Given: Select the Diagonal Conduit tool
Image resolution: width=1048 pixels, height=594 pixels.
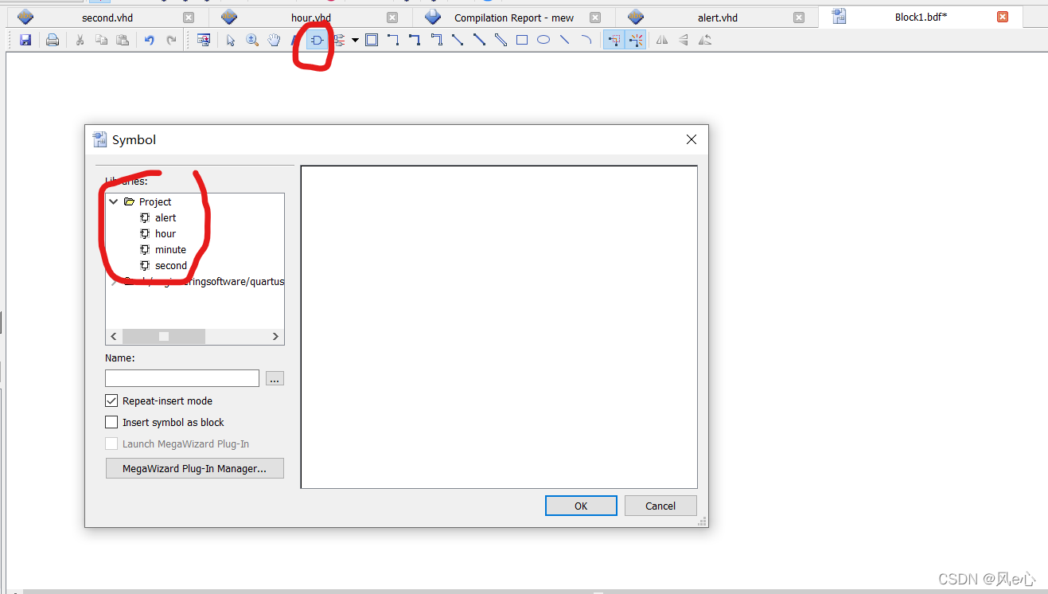Looking at the screenshot, I should tap(501, 40).
